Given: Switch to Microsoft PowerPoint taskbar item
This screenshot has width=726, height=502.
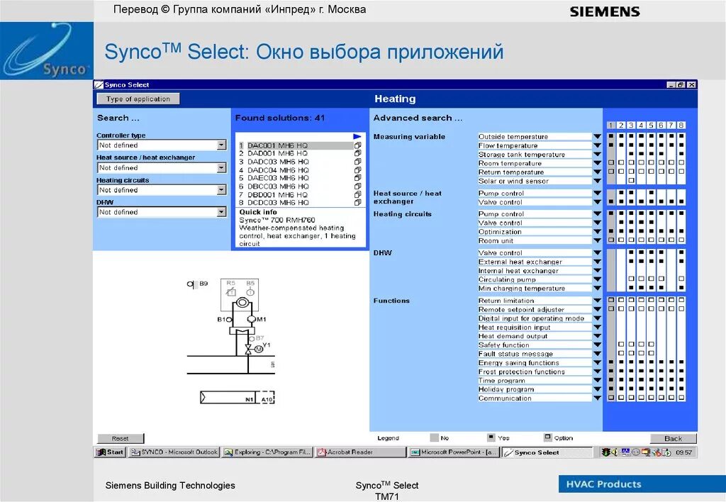Looking at the screenshot, I should (454, 452).
